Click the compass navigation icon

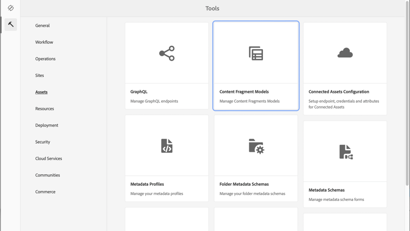pyautogui.click(x=11, y=8)
